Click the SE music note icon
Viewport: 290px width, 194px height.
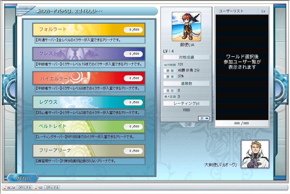click(x=36, y=188)
